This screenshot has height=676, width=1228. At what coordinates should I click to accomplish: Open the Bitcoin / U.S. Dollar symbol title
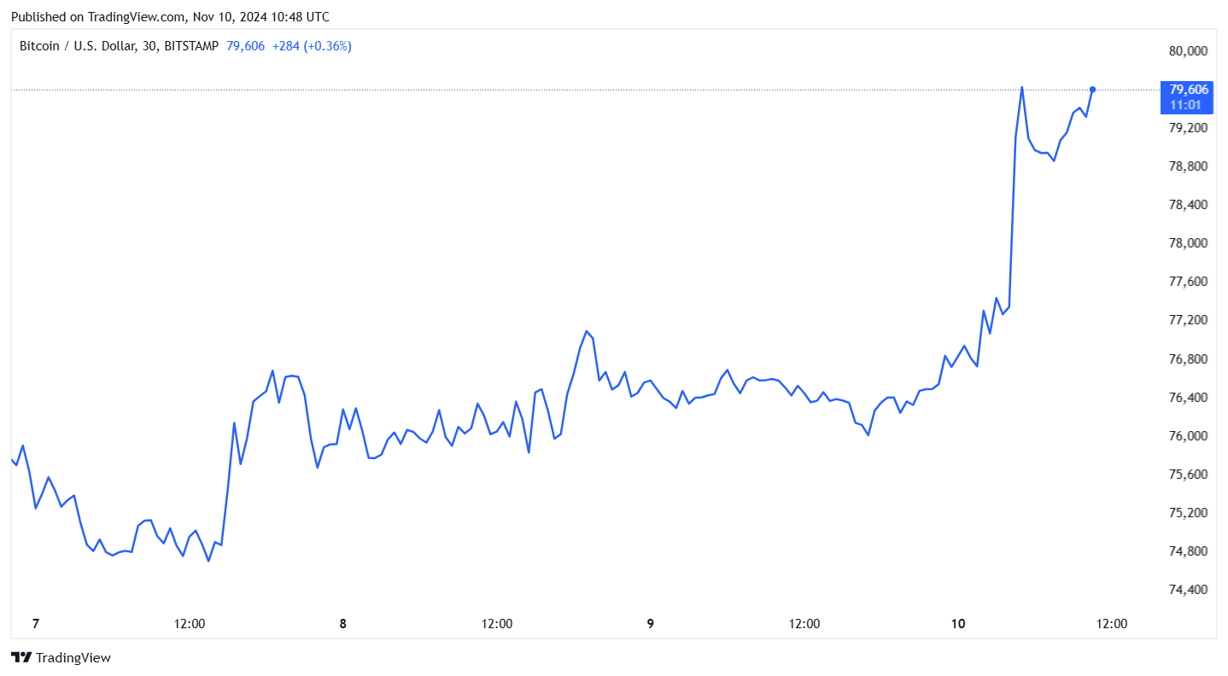tap(75, 46)
